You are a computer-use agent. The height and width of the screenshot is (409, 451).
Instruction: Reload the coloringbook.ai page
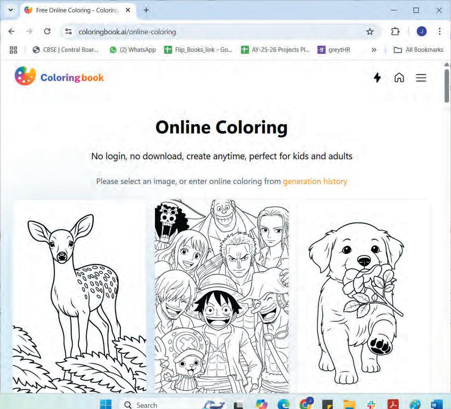(47, 31)
